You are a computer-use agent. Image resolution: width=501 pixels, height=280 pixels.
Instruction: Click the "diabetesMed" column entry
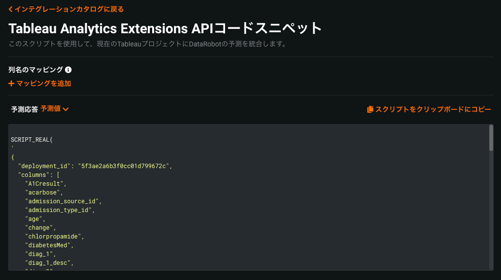click(x=49, y=245)
